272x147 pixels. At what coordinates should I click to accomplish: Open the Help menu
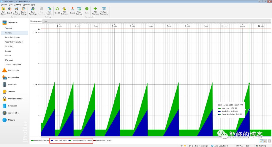(33, 5)
